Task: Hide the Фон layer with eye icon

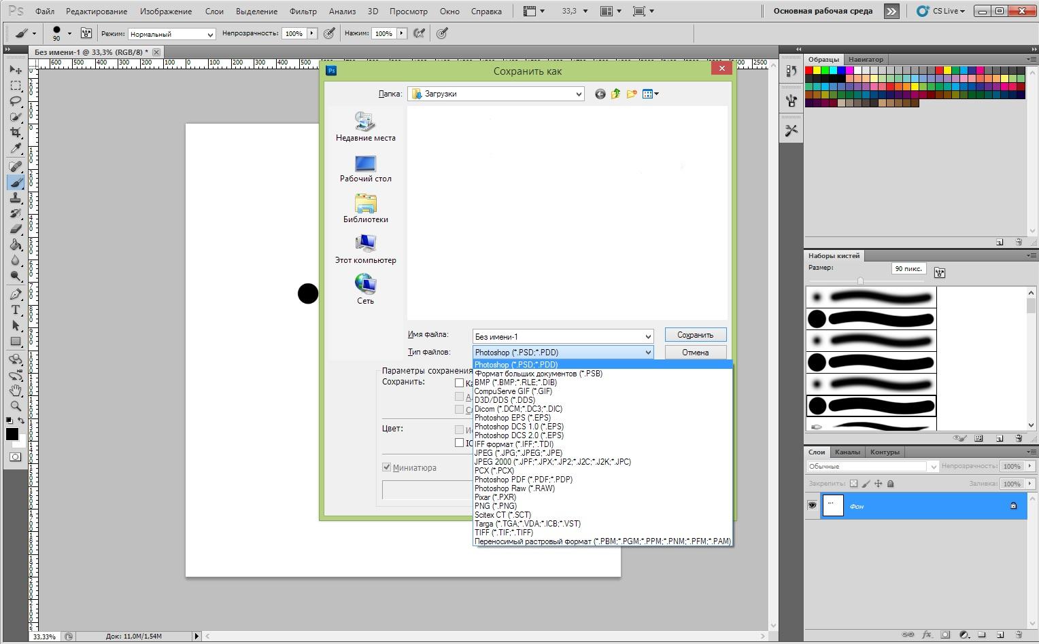Action: (x=812, y=505)
